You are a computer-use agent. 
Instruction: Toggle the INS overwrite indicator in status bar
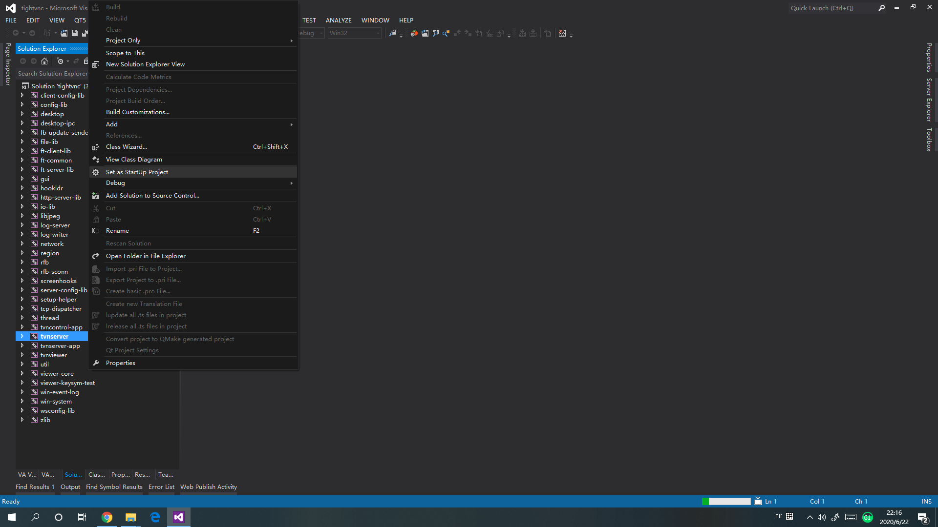point(926,501)
